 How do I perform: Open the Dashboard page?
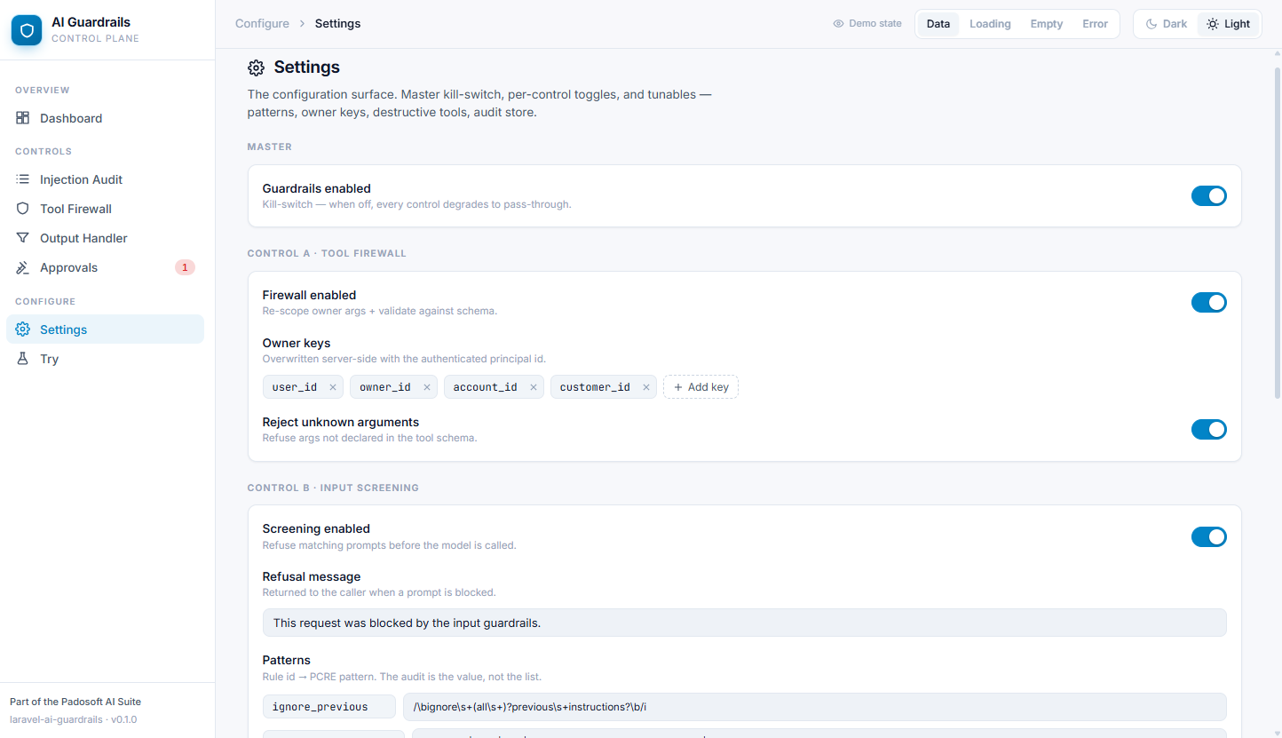[x=105, y=118]
